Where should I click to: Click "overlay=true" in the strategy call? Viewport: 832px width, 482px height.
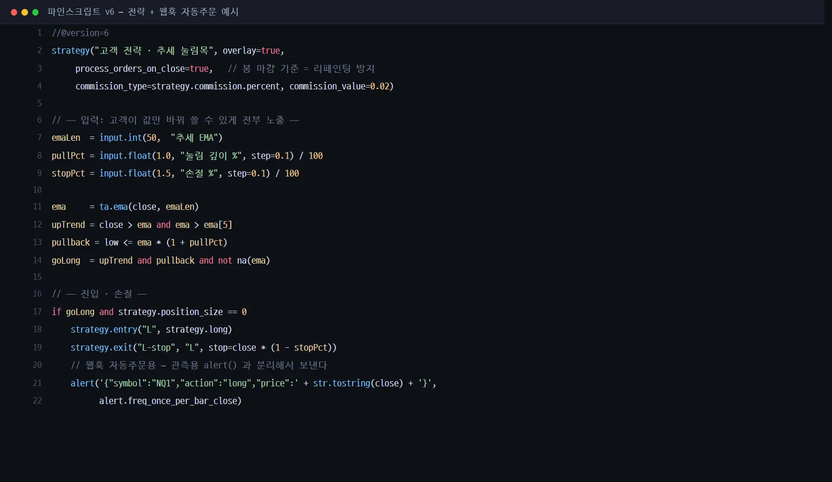tap(251, 50)
